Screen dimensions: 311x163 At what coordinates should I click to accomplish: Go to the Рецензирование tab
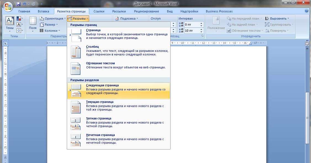[x=146, y=11]
